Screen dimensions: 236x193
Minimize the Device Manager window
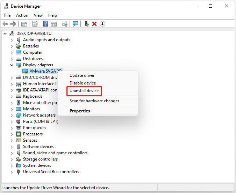click(195, 6)
